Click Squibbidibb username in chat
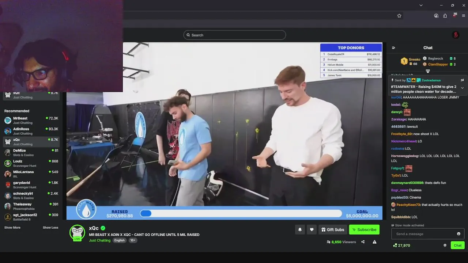468x263 pixels. point(401,217)
